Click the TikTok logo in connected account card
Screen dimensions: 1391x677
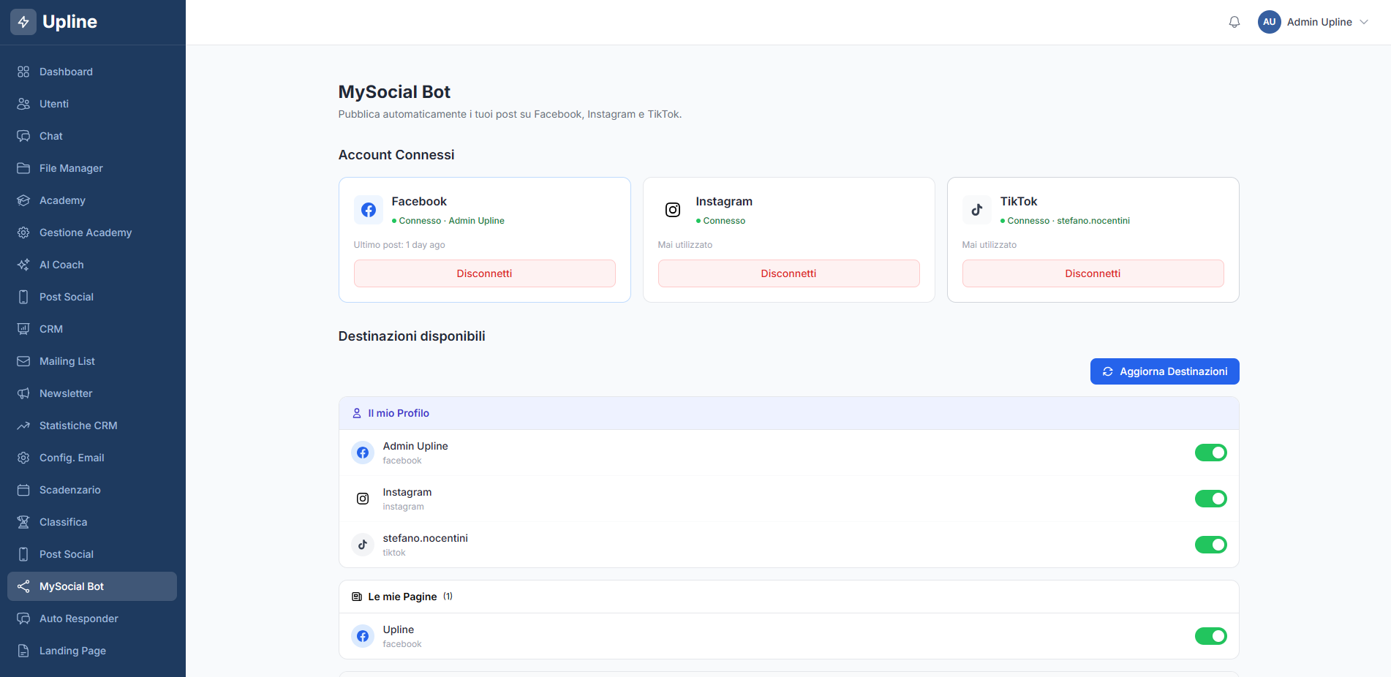click(x=977, y=210)
